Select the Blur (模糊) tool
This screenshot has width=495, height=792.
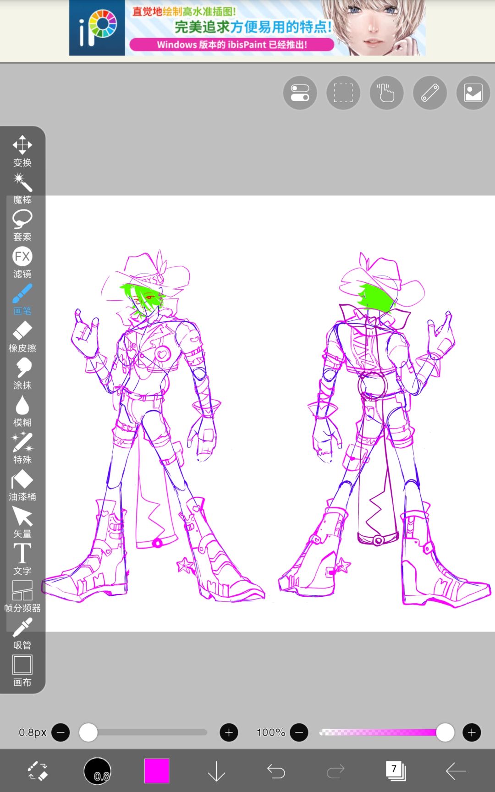[x=22, y=411]
